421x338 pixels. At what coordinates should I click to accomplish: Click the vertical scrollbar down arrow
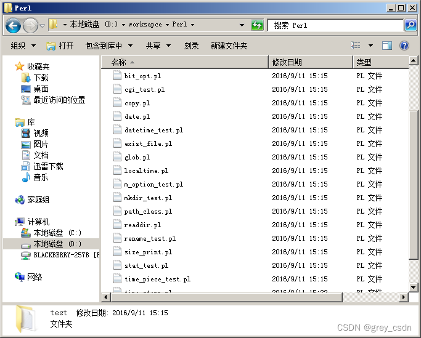point(413,288)
